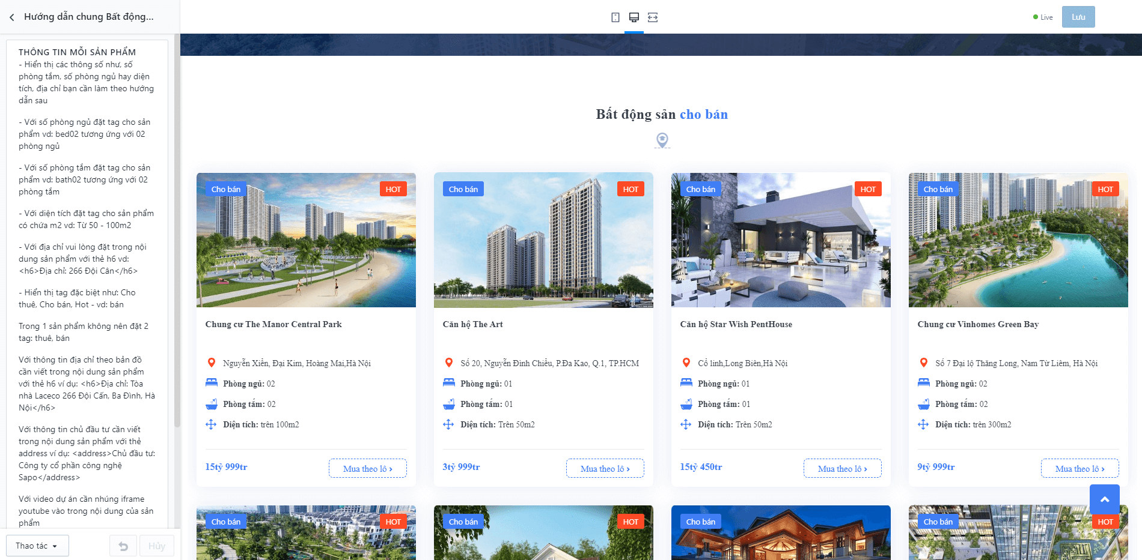Open Căn hộ The Art title link
Screen dimensions: 1142x560
click(473, 324)
